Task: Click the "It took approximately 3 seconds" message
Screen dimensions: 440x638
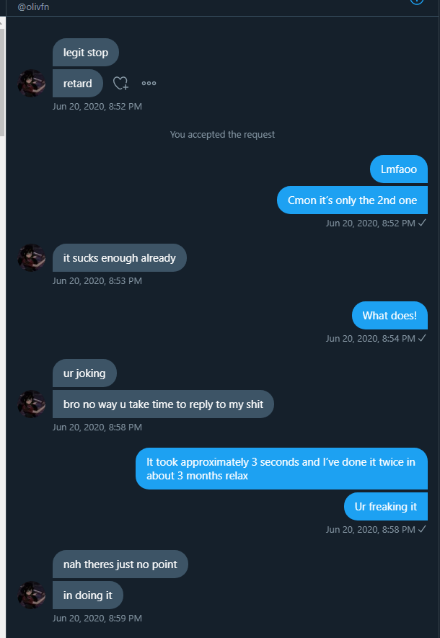Action: point(281,469)
